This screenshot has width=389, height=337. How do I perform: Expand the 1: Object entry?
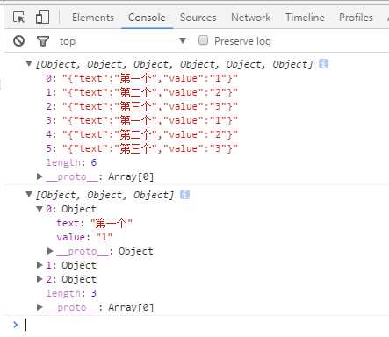click(x=40, y=265)
